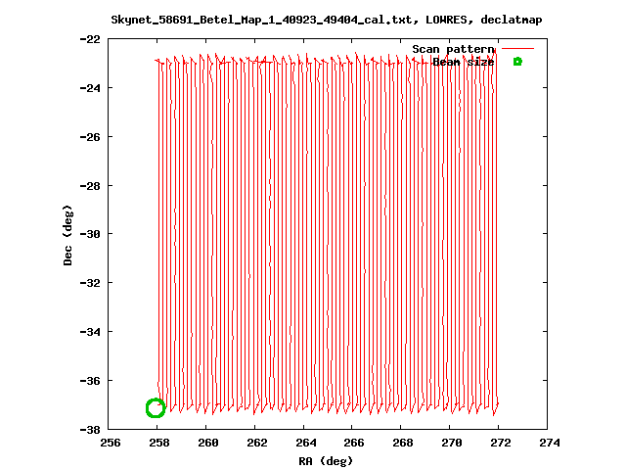This screenshot has width=626, height=470.
Task: Click the 256 RA tick label
Action: [111, 443]
